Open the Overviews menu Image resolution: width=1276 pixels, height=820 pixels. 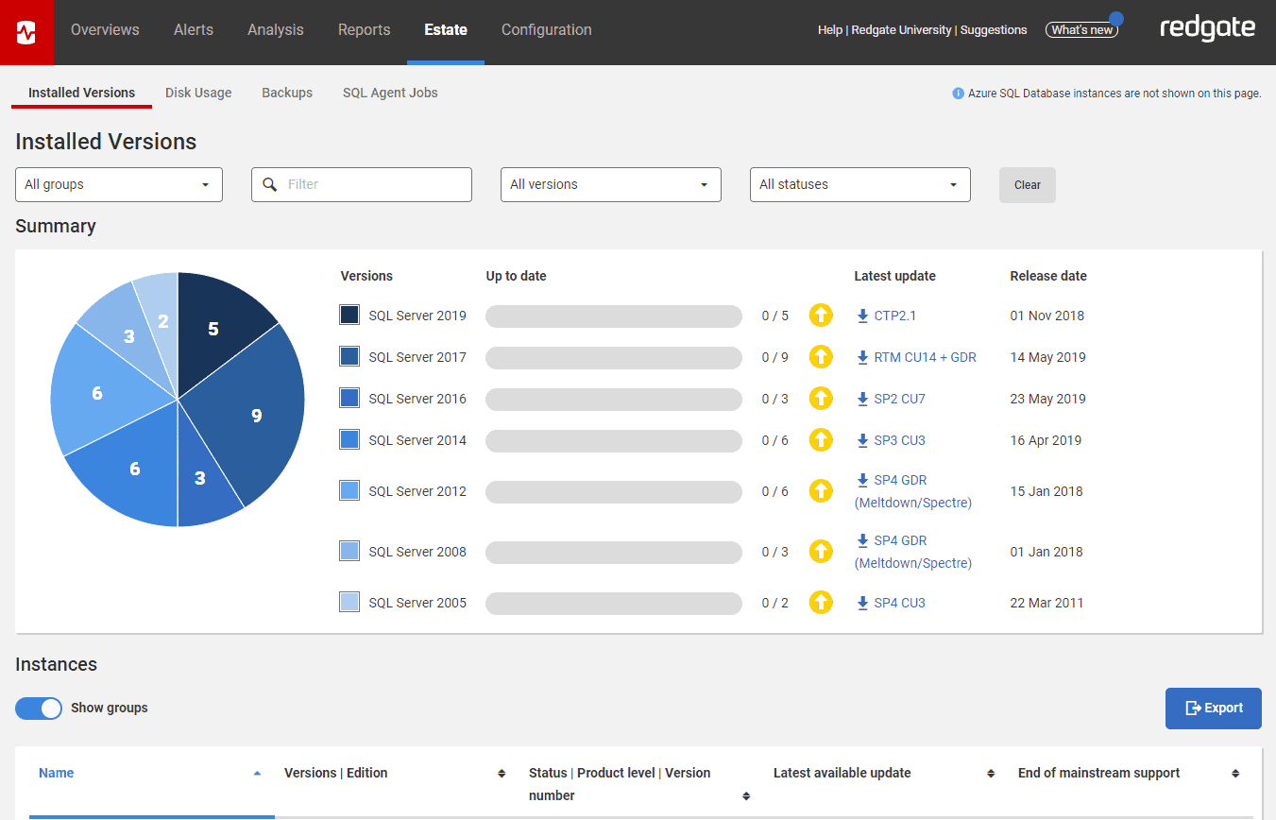(105, 30)
